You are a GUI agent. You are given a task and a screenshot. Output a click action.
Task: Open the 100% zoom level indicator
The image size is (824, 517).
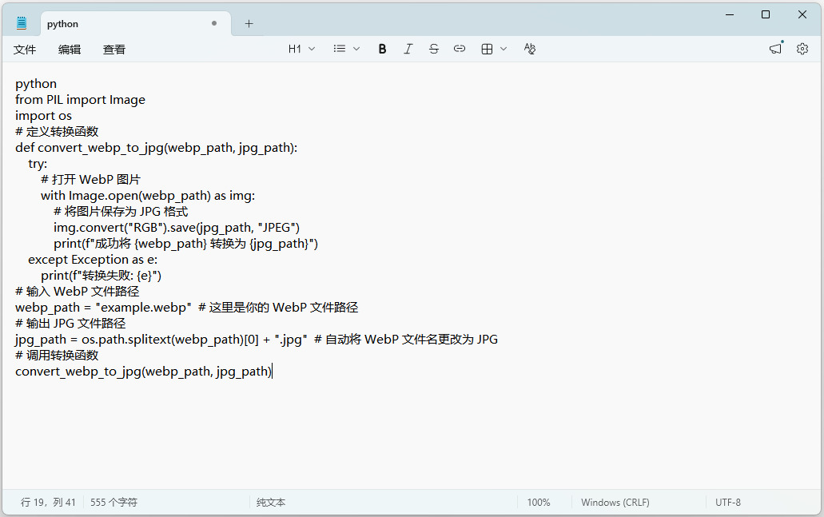click(539, 503)
